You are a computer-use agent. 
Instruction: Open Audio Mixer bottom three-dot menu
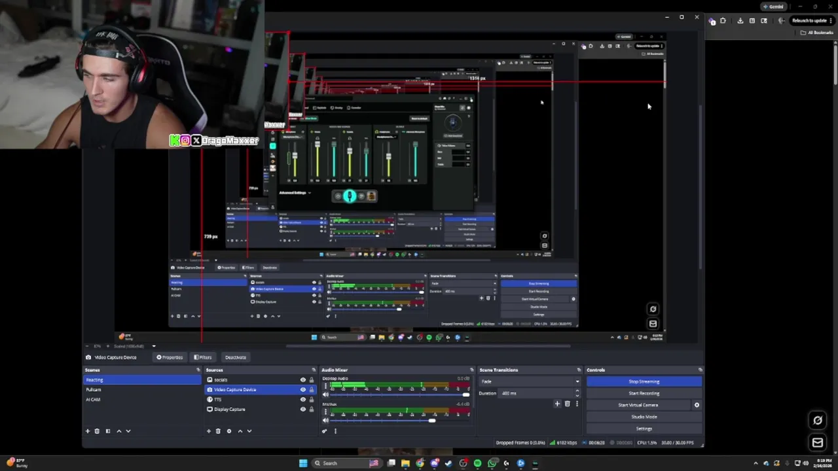[x=335, y=431]
